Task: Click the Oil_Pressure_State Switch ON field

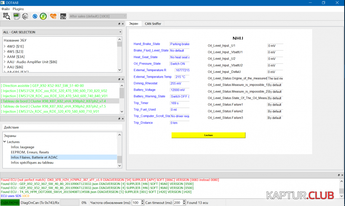Action: (x=179, y=64)
